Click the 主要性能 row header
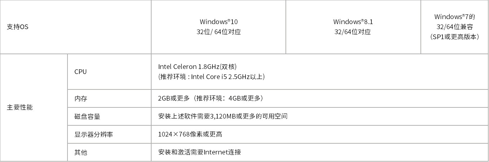This screenshot has height=162, width=489. [34, 107]
